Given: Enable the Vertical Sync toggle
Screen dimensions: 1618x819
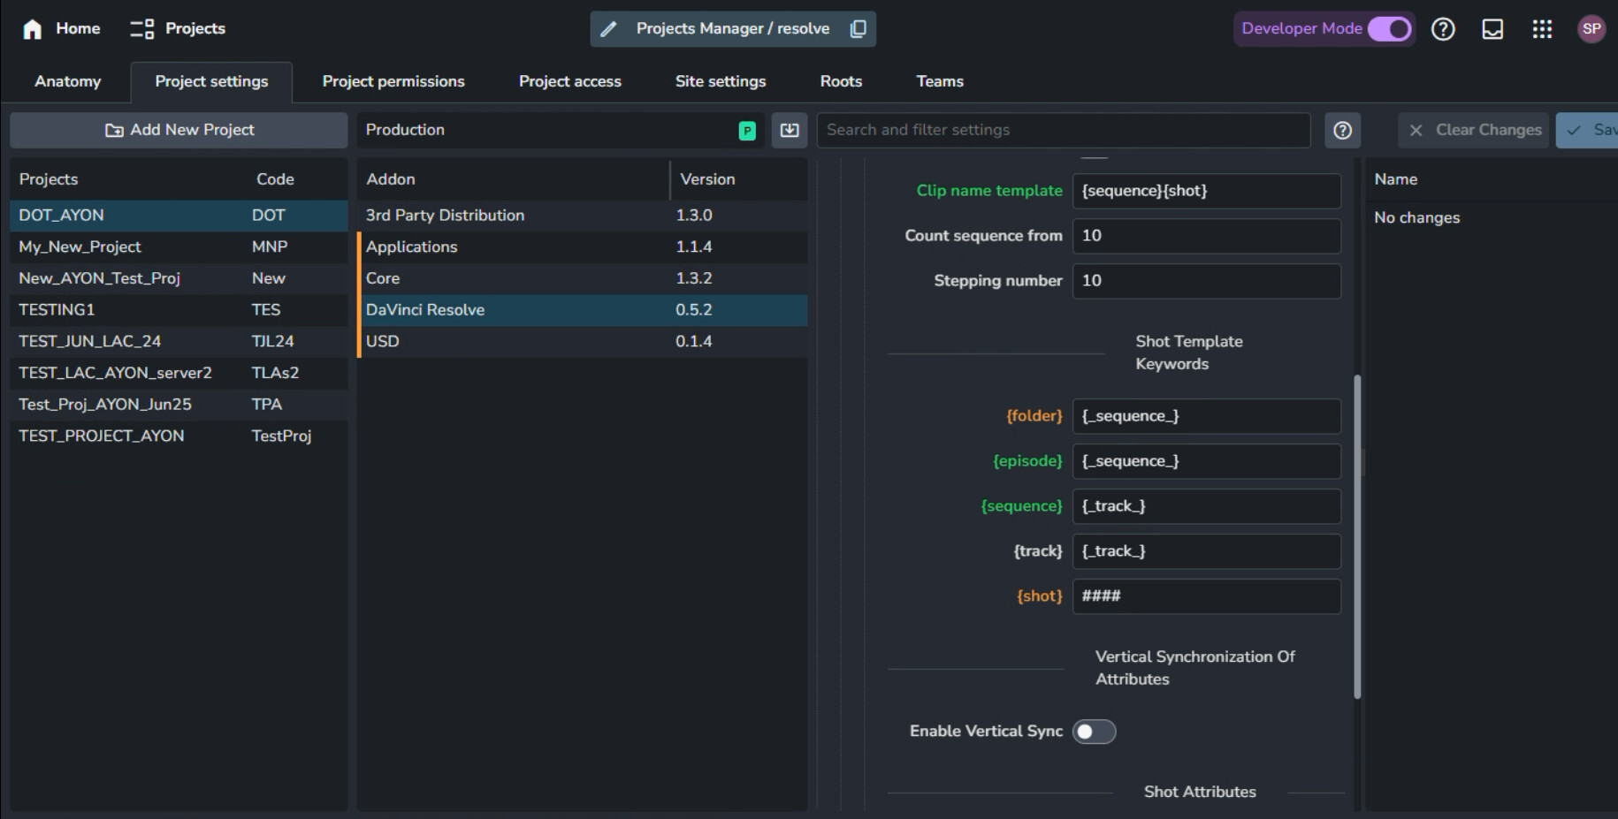Looking at the screenshot, I should (x=1094, y=732).
